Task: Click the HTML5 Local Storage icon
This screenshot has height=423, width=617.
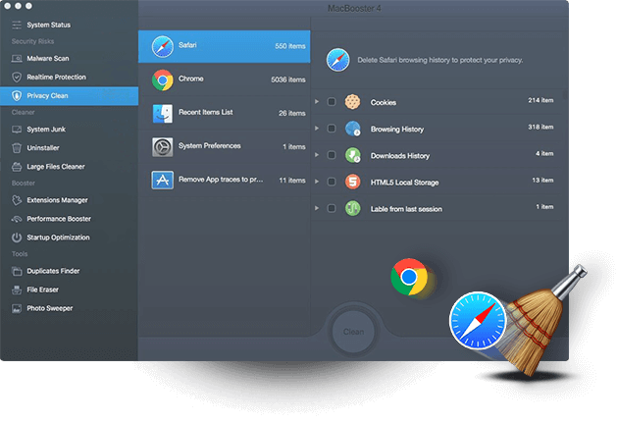Action: (352, 182)
